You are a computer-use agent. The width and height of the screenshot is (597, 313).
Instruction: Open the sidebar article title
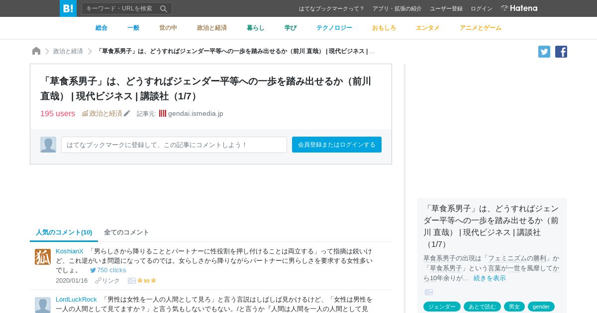pos(491,226)
